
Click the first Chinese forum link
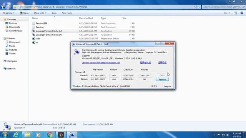[x=145, y=62]
